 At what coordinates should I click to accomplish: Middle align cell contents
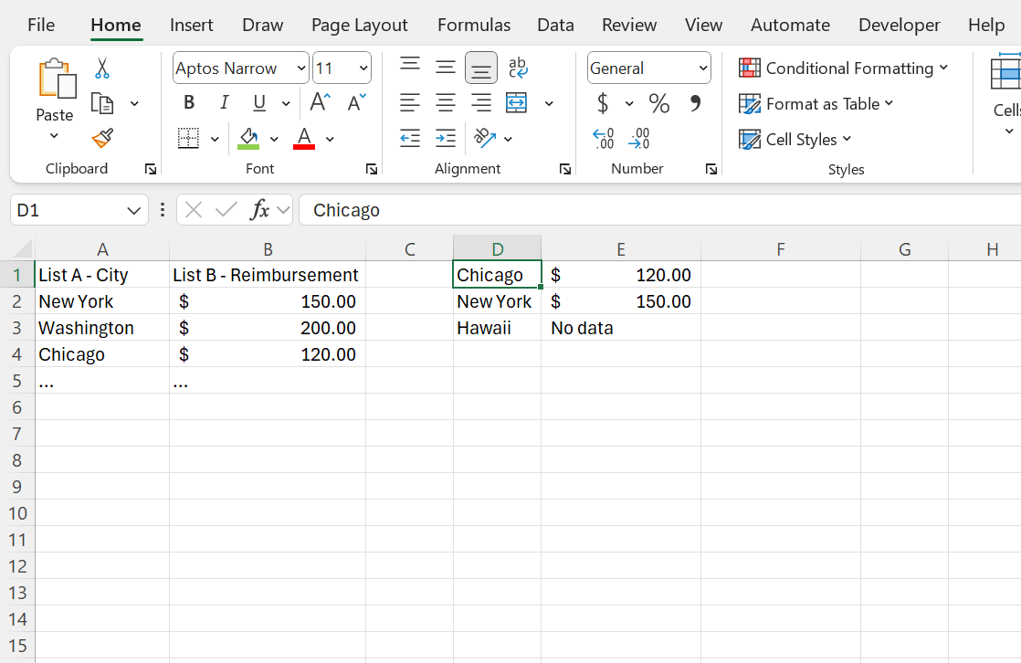[446, 68]
